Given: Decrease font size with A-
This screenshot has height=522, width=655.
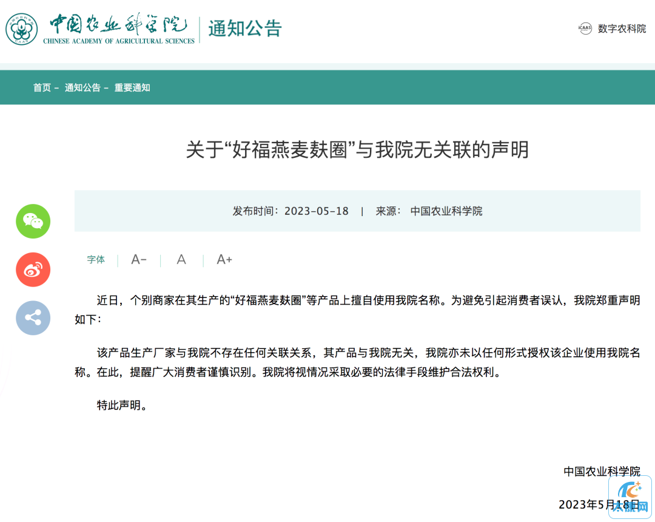Looking at the screenshot, I should [139, 260].
